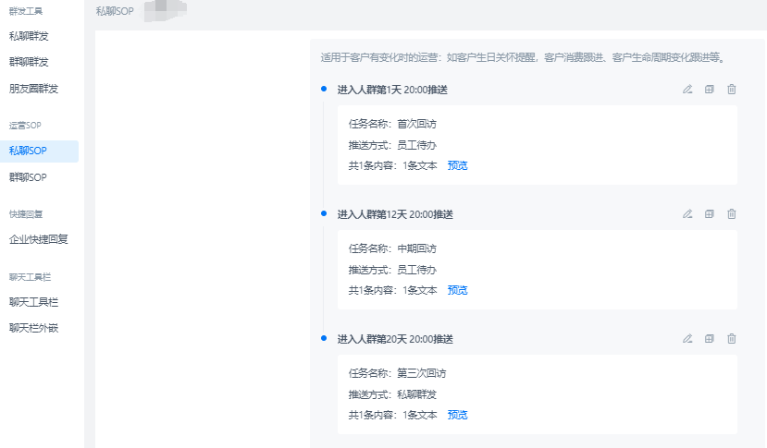Click 预览 for 中期回访 task
This screenshot has width=767, height=448.
(x=457, y=290)
